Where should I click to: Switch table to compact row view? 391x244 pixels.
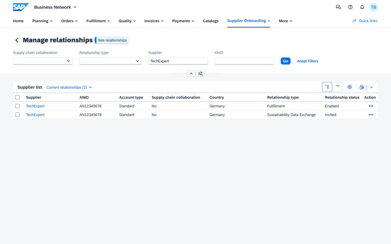[337, 87]
